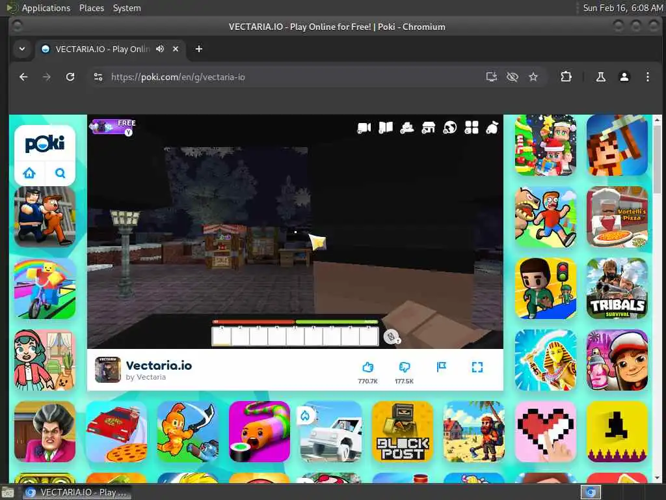666x500 pixels.
Task: Go to Poki home page
Action: [29, 173]
